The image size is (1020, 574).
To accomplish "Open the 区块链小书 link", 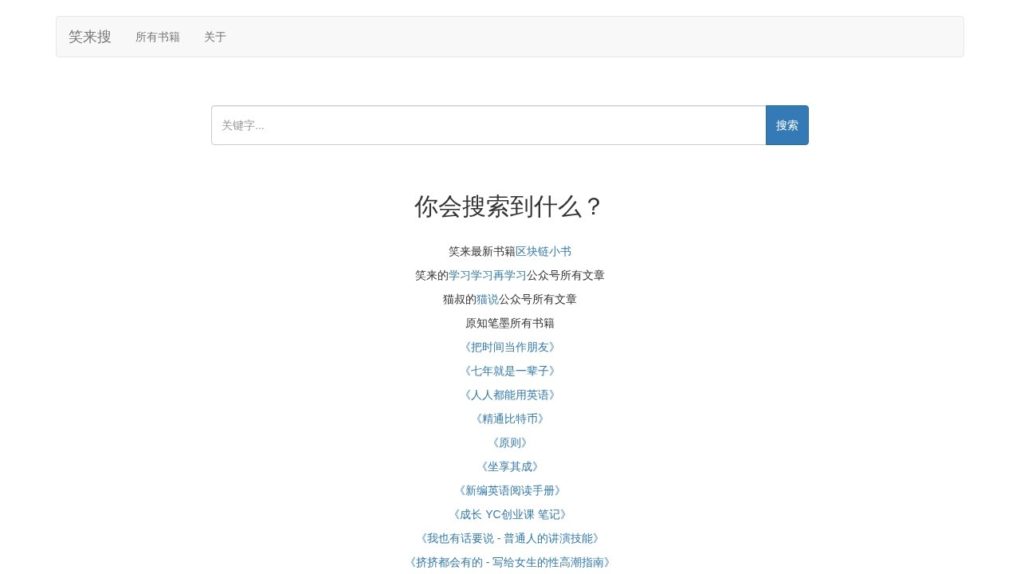I will (543, 250).
